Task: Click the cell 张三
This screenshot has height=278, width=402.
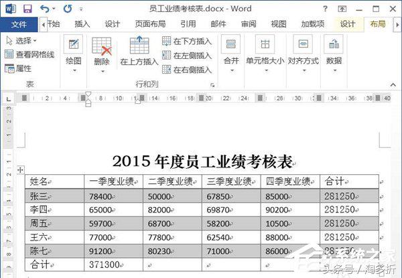Action: tap(55, 196)
